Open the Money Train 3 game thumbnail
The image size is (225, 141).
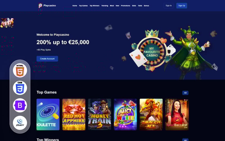(100, 114)
